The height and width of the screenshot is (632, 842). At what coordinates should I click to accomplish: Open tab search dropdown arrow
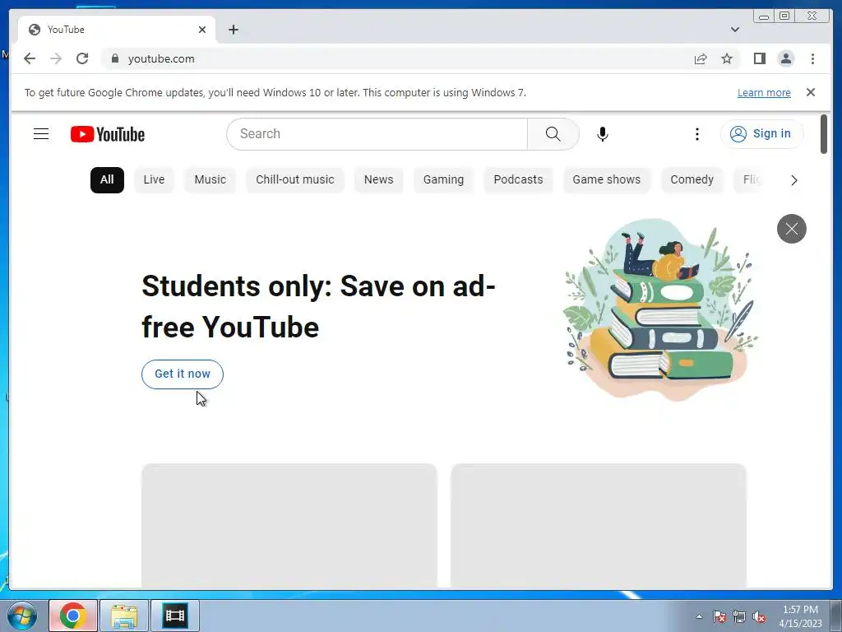[x=735, y=30]
